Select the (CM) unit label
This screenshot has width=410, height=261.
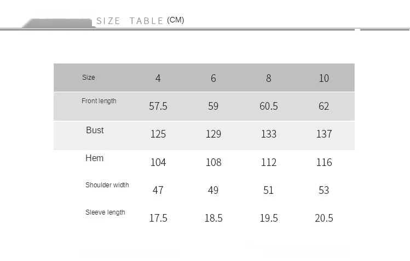pos(176,20)
